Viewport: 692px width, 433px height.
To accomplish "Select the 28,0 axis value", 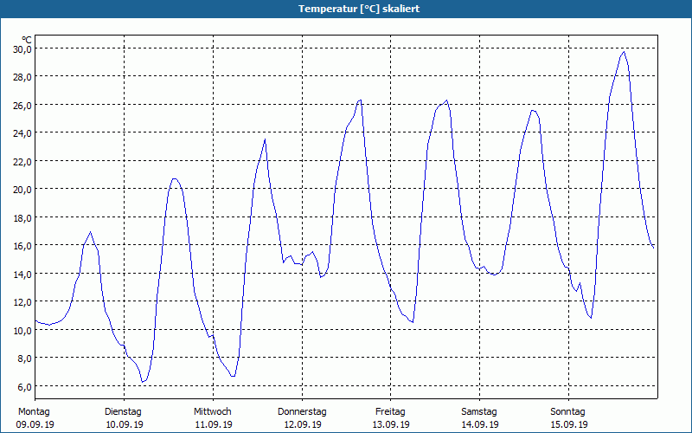I will tap(22, 77).
